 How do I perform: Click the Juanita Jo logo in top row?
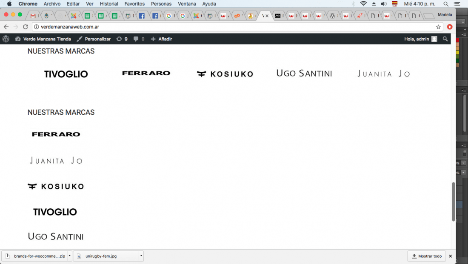(x=383, y=74)
